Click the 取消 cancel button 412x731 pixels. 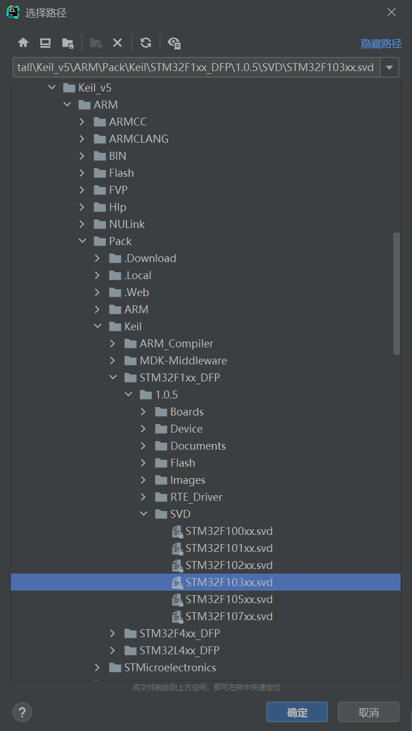point(368,712)
